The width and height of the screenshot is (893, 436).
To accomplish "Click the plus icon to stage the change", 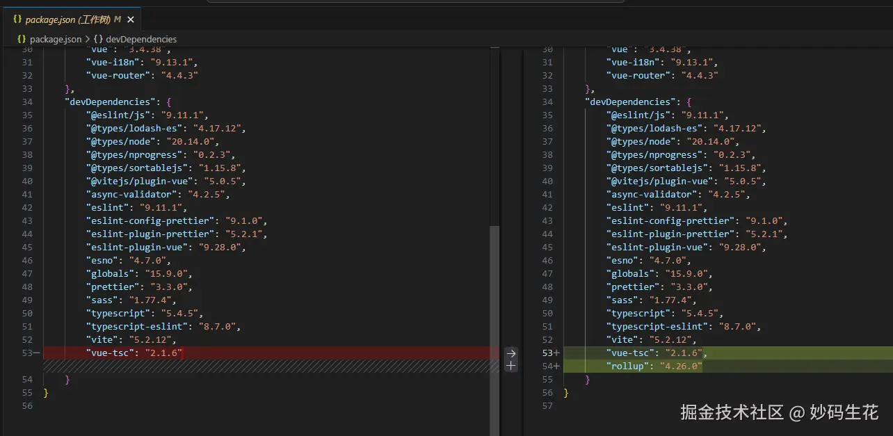I will (511, 366).
